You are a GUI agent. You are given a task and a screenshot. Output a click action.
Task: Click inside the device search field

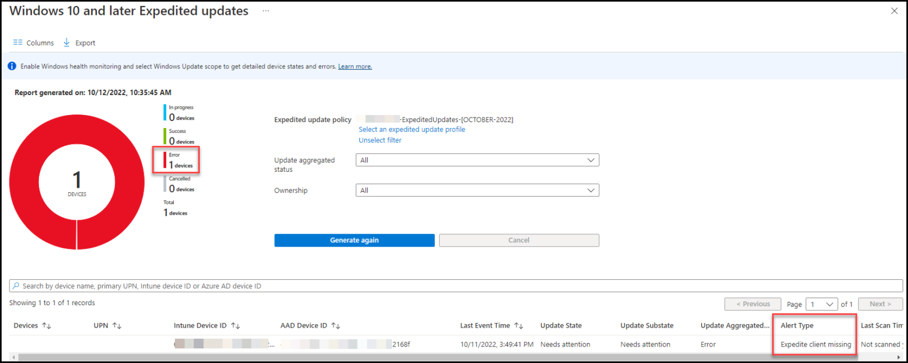tap(236, 285)
